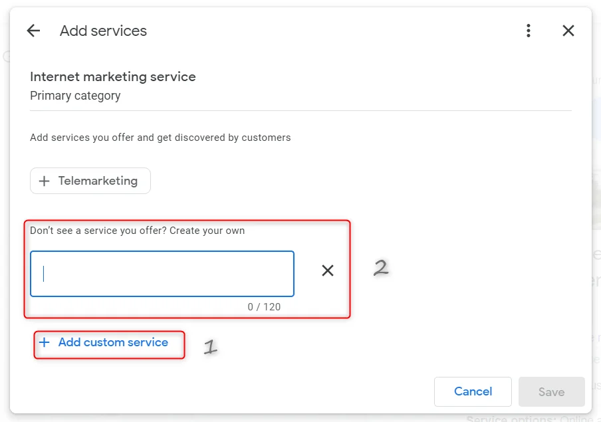The width and height of the screenshot is (601, 422).
Task: Select the Primary category label
Action: pyautogui.click(x=76, y=96)
